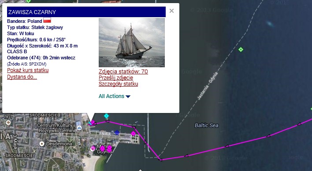
Task: Click the Polish flag icon next to Bandera
Action: 47,20
